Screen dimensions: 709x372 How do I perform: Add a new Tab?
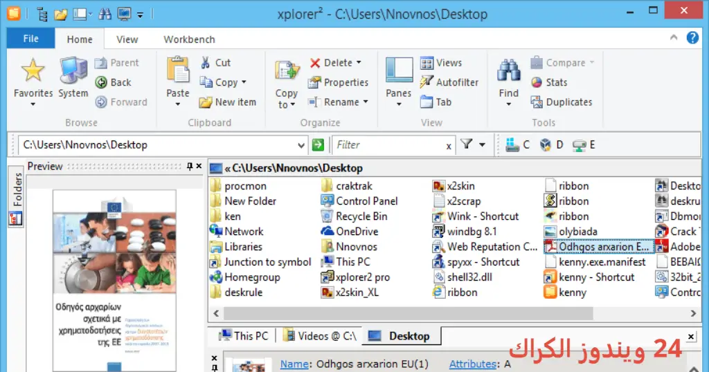(x=436, y=102)
